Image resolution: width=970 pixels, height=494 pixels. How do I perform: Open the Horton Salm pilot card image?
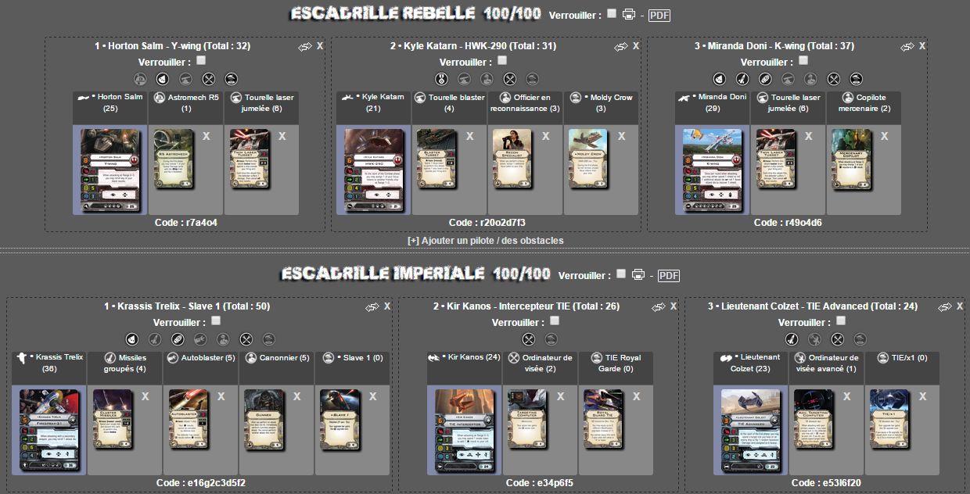point(110,169)
